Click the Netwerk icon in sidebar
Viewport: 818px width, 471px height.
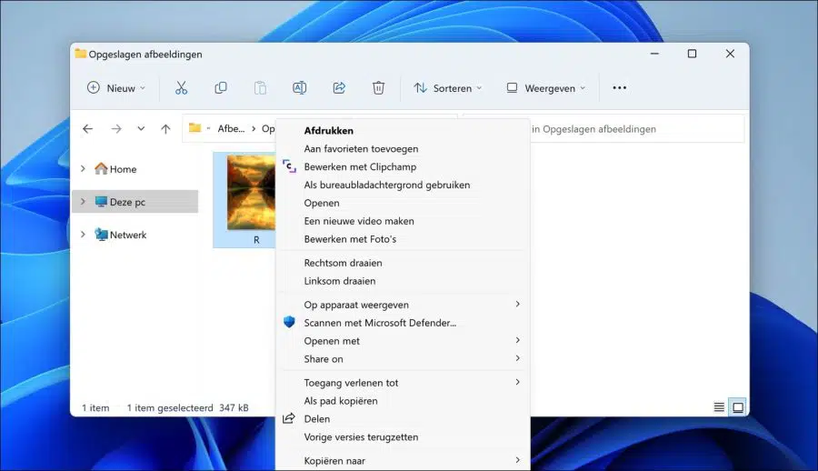101,235
